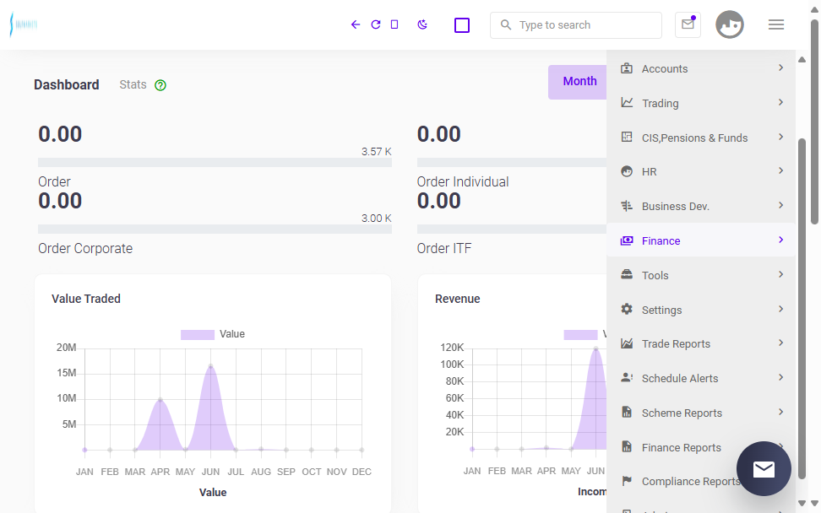Click the Finance Reports document icon
821x513 pixels.
626,446
